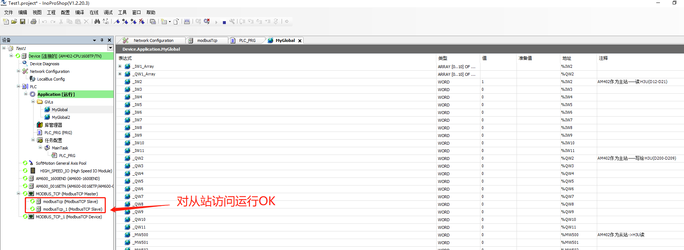Image resolution: width=684 pixels, height=250 pixels.
Task: Open the 设备 panel options dropdown arrow
Action: coord(94,40)
